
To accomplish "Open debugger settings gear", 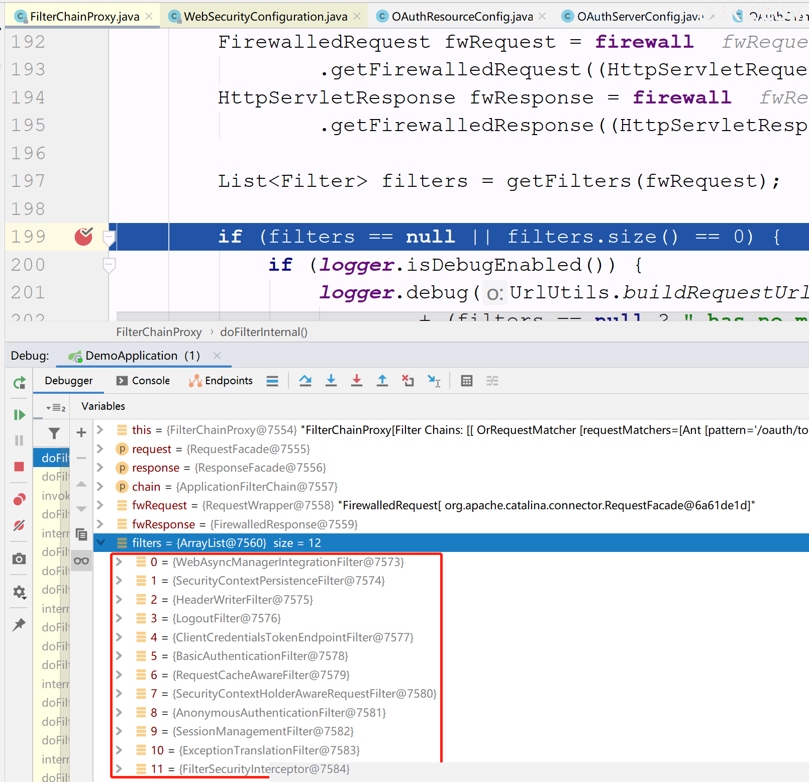I will [19, 592].
